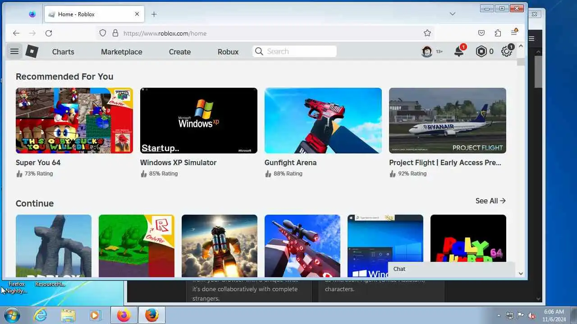Image resolution: width=577 pixels, height=324 pixels.
Task: Open Project Flight Early Access title
Action: pyautogui.click(x=445, y=162)
